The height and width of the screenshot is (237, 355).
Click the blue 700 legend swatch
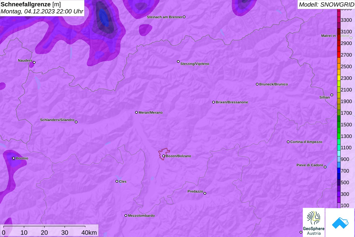point(339,171)
